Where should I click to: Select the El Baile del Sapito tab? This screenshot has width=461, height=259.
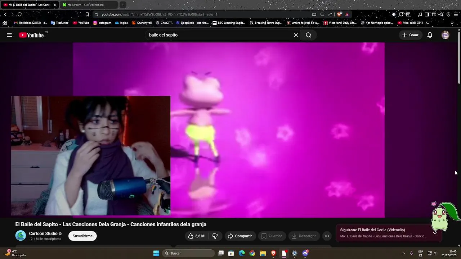point(29,5)
